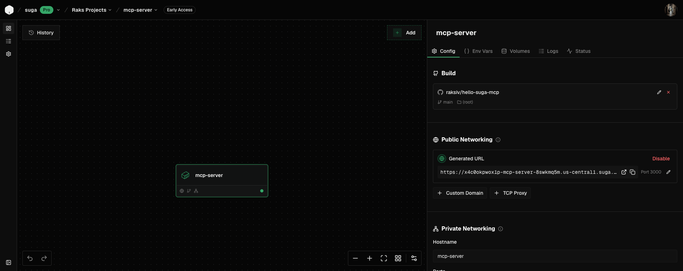Disable the generated URL

point(661,159)
